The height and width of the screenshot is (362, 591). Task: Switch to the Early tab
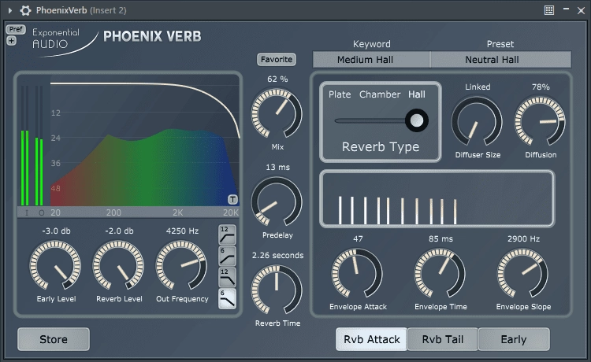[514, 339]
